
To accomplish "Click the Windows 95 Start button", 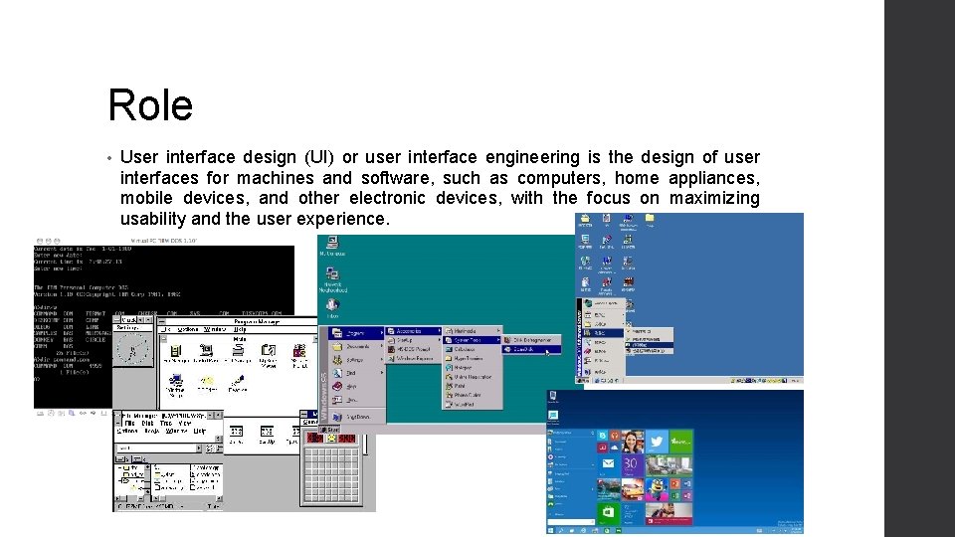I will [x=329, y=430].
